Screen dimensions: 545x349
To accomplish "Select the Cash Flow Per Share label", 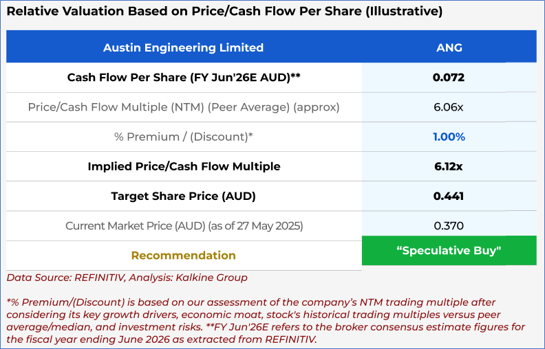I will click(x=183, y=78).
